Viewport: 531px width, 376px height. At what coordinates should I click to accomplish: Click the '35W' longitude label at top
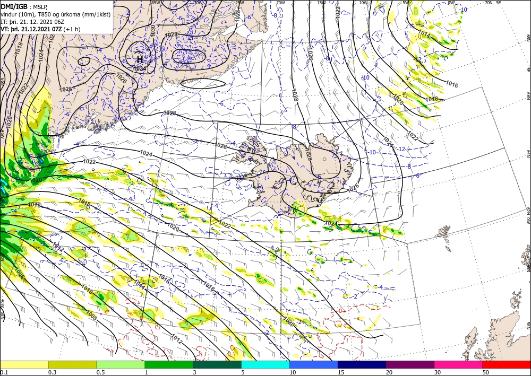(x=156, y=3)
